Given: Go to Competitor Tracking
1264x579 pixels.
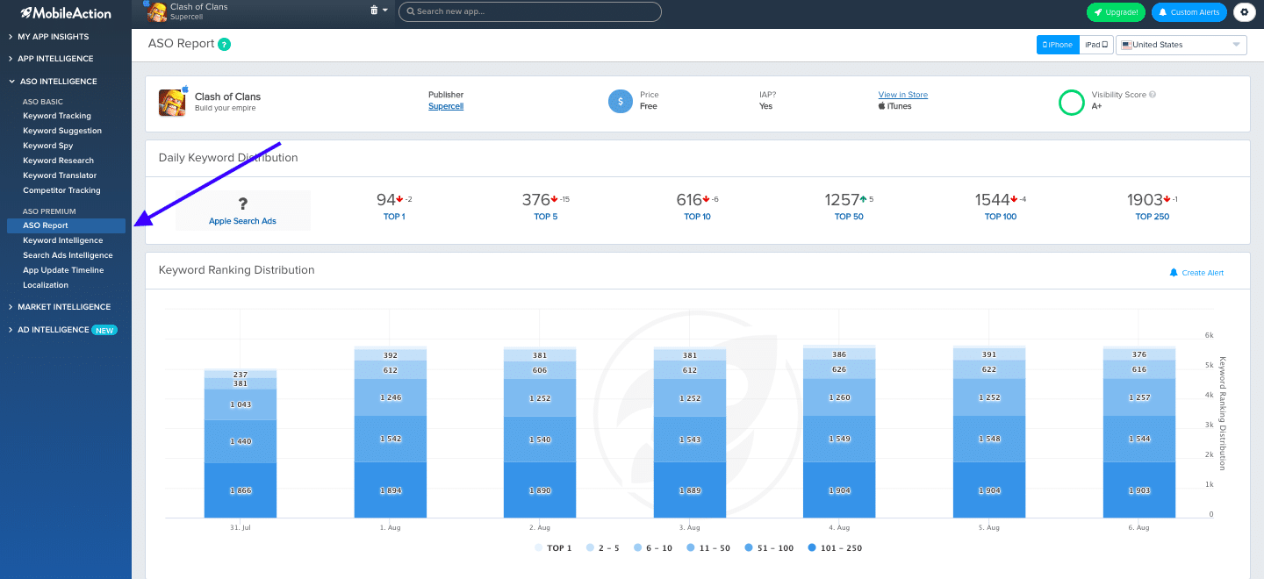Looking at the screenshot, I should click(x=61, y=190).
